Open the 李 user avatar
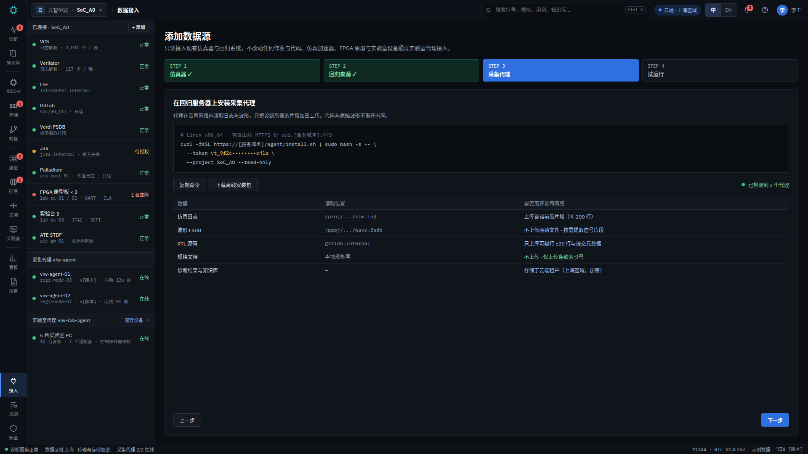The image size is (808, 454). coord(782,10)
